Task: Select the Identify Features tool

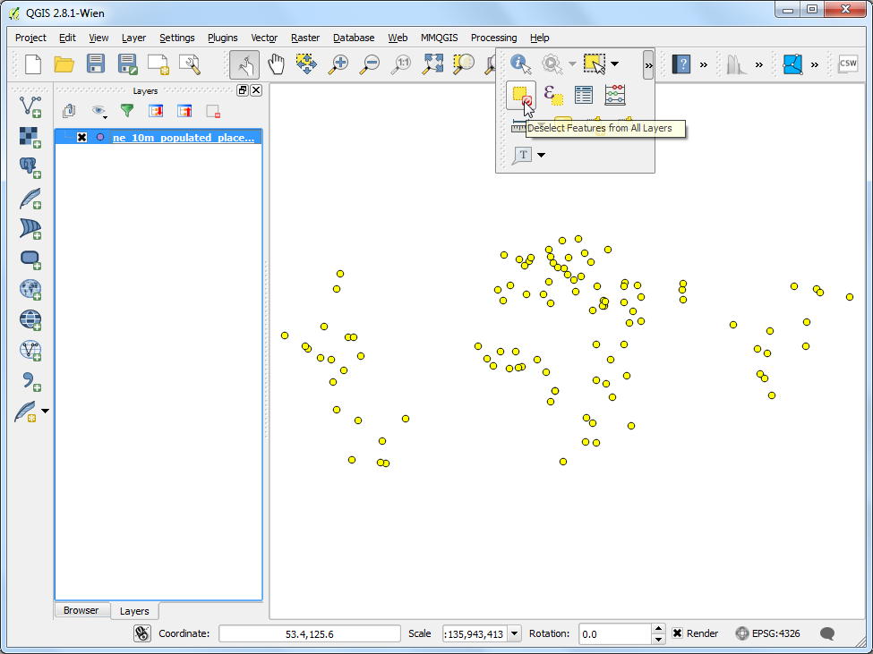Action: (520, 64)
